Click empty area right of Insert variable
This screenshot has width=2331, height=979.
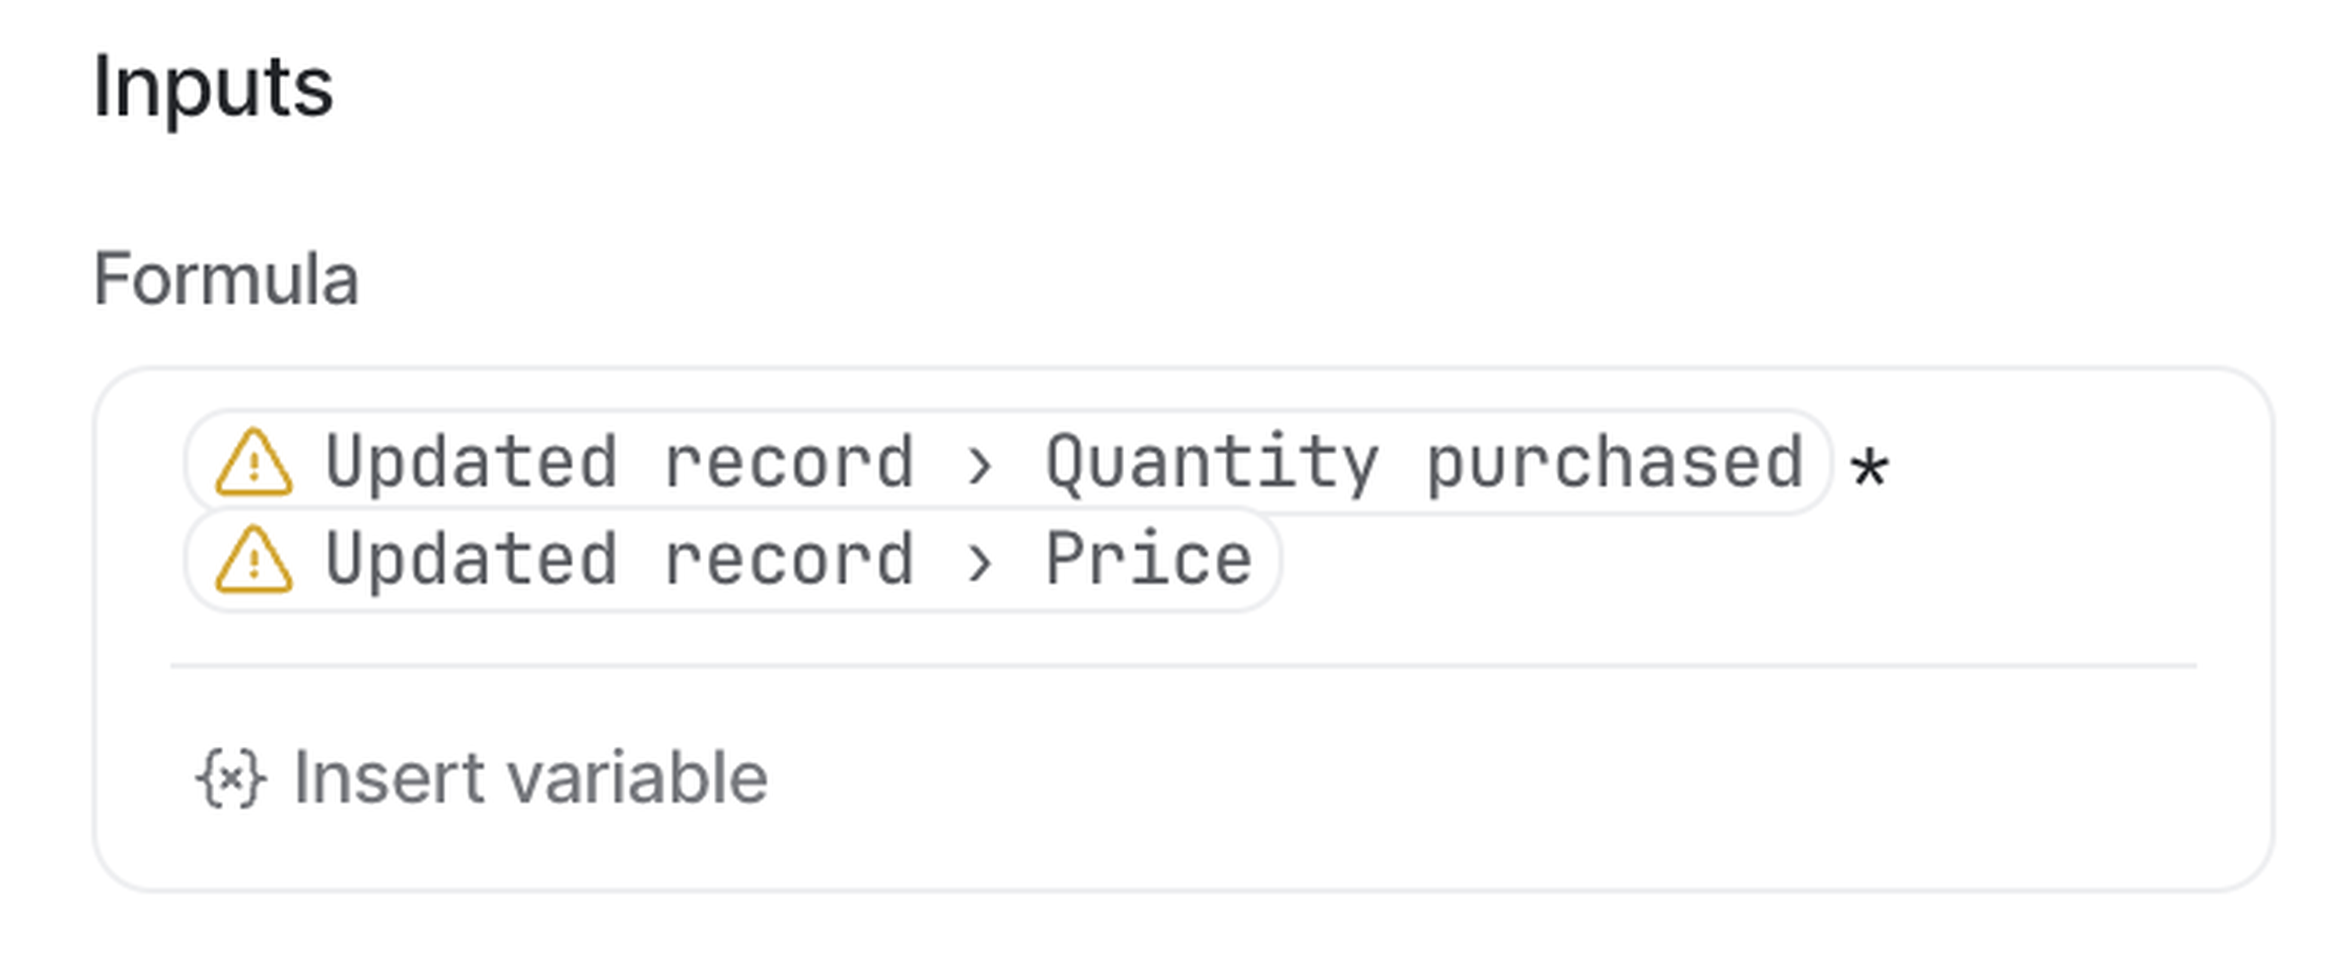(x=1448, y=778)
